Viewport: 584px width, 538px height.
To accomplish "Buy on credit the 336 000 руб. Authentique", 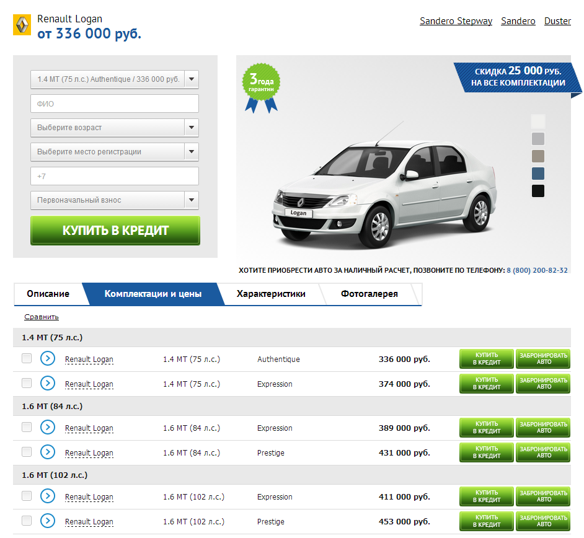I will click(487, 359).
